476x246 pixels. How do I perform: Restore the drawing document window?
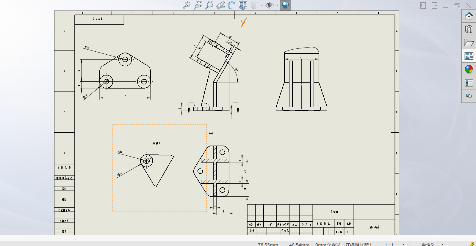coord(457,5)
